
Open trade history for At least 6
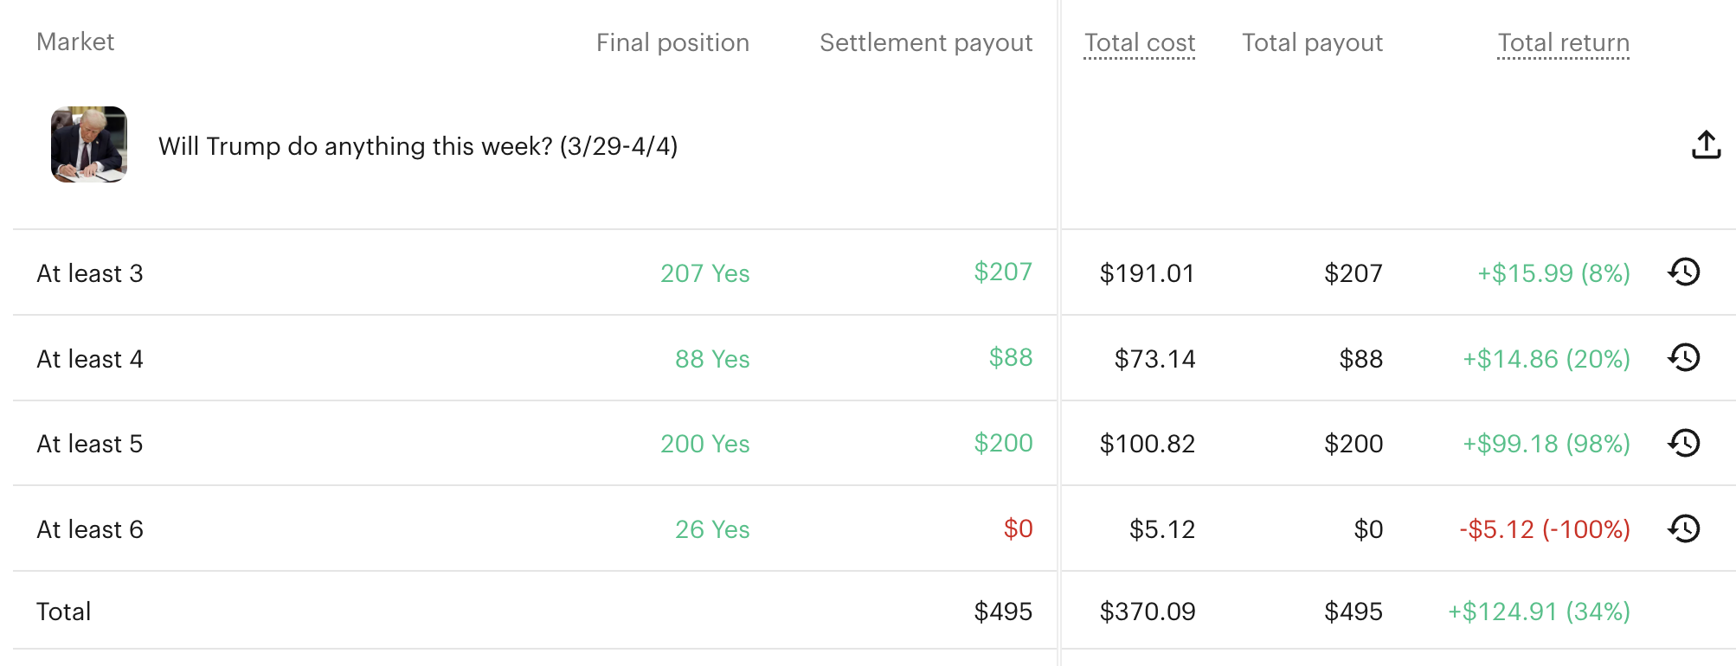(x=1683, y=528)
